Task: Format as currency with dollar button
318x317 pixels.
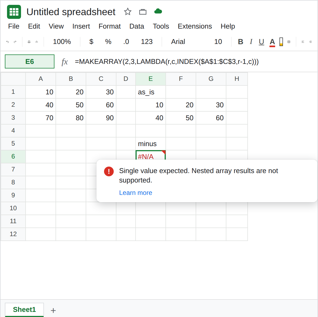Action: coord(91,42)
